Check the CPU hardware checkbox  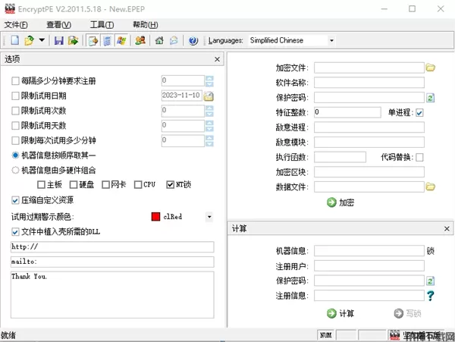(138, 184)
